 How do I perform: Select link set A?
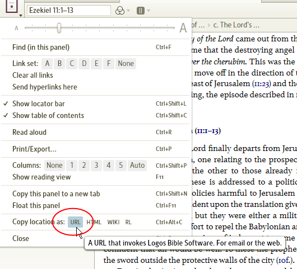click(48, 64)
